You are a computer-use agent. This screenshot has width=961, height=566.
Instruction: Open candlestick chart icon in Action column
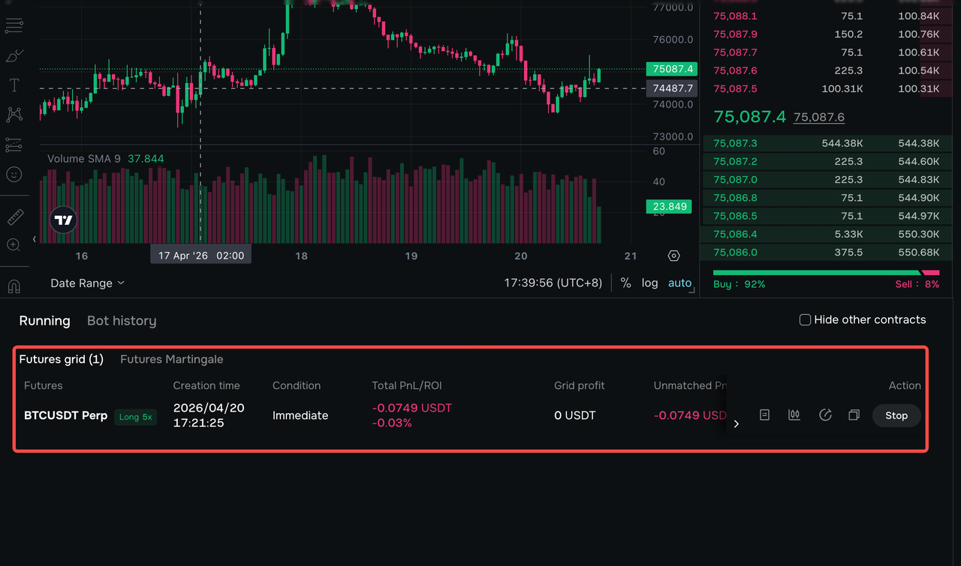click(794, 415)
